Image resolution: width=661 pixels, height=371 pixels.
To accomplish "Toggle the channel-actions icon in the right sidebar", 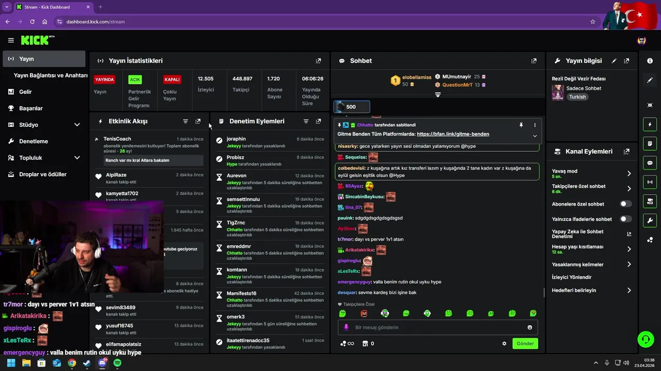I will tap(650, 200).
